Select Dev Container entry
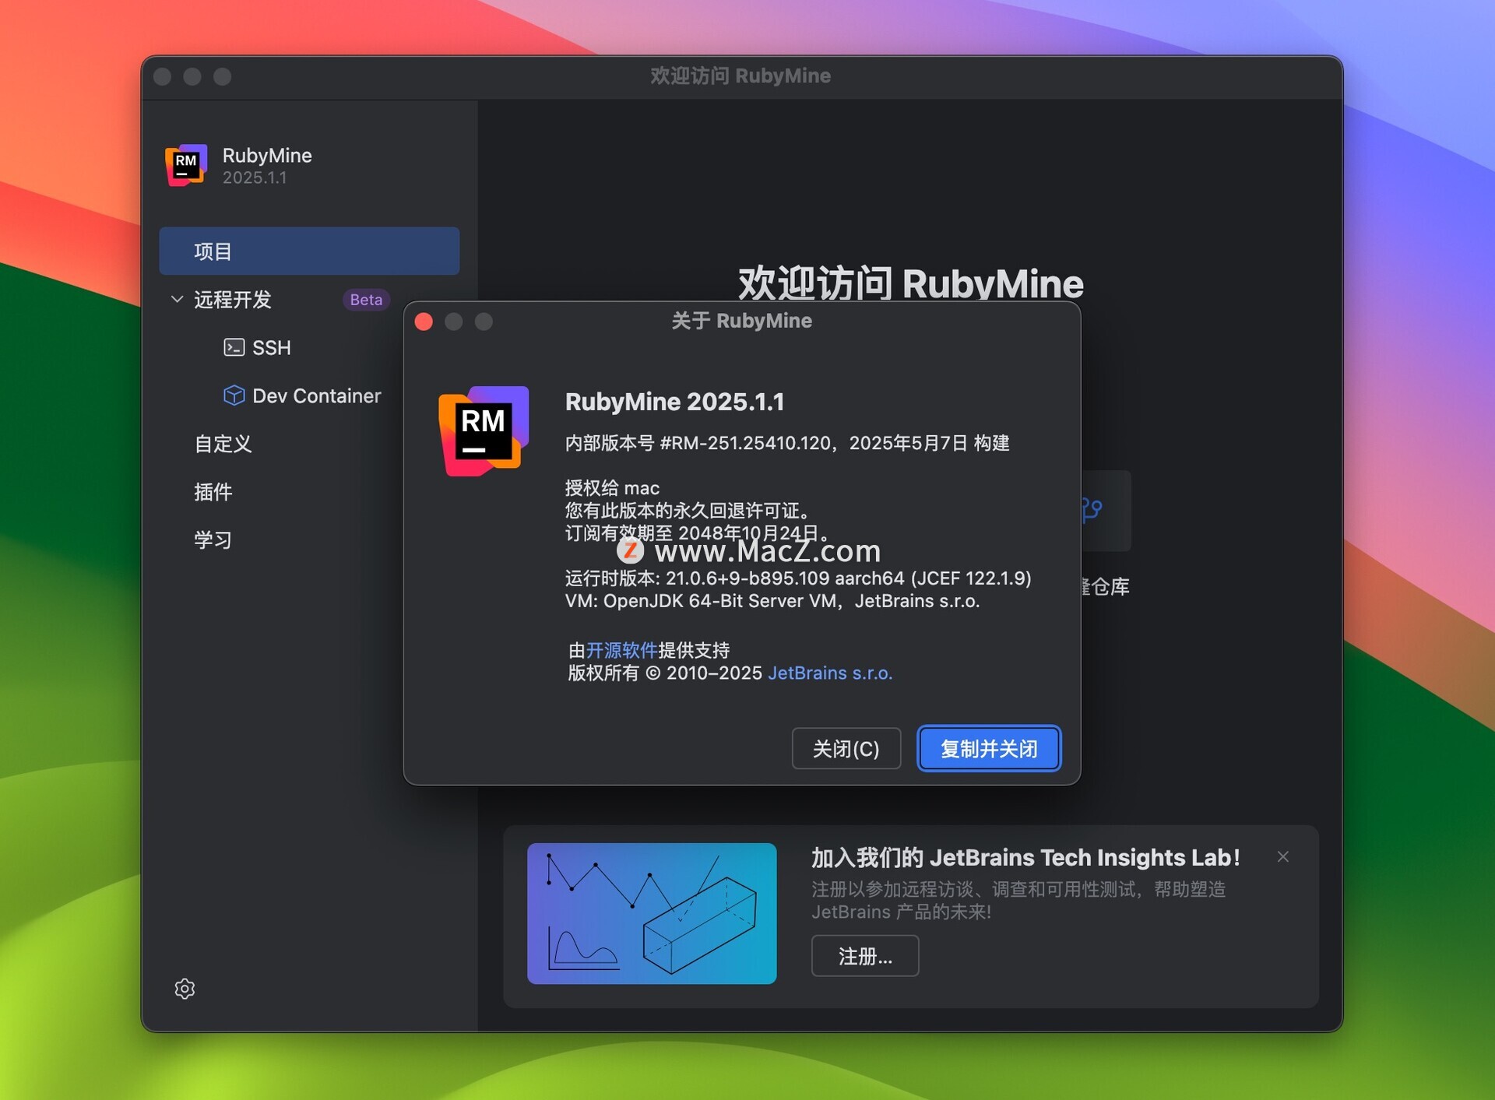This screenshot has width=1495, height=1100. coord(317,395)
